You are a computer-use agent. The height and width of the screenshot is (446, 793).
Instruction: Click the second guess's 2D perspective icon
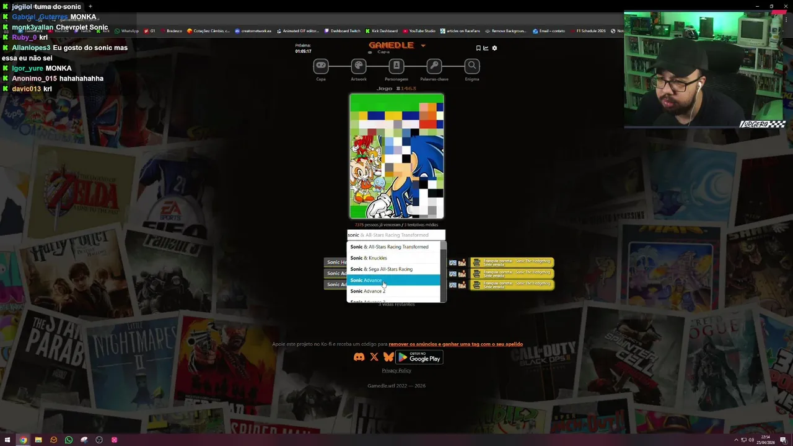click(x=453, y=274)
